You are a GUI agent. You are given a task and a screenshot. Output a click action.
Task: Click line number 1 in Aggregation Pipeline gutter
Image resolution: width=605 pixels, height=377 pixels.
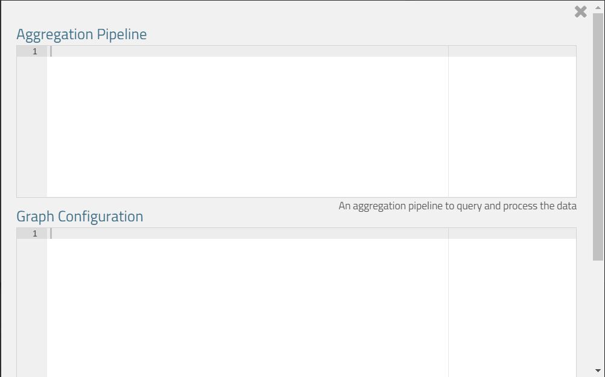(x=34, y=52)
